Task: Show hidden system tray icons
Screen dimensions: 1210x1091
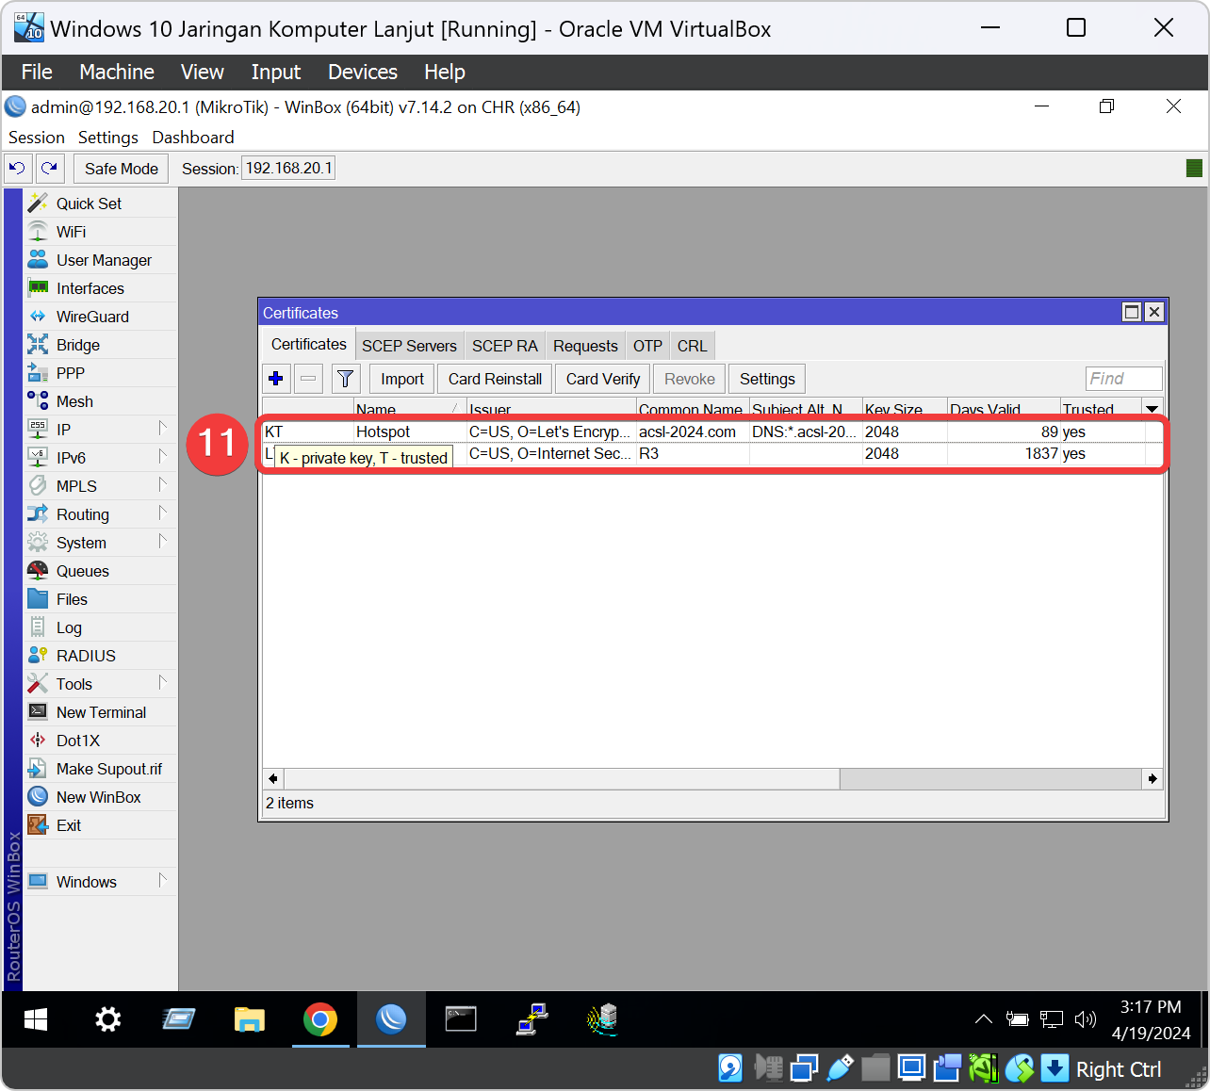Action: [x=983, y=1019]
